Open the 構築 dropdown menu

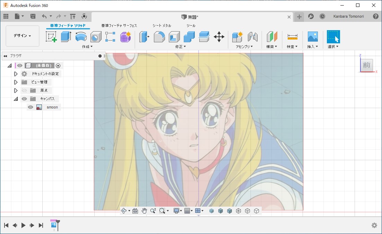(272, 46)
